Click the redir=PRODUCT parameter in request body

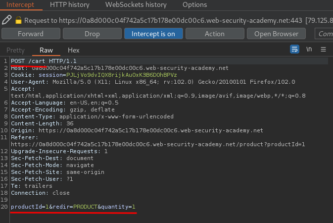(x=75, y=207)
